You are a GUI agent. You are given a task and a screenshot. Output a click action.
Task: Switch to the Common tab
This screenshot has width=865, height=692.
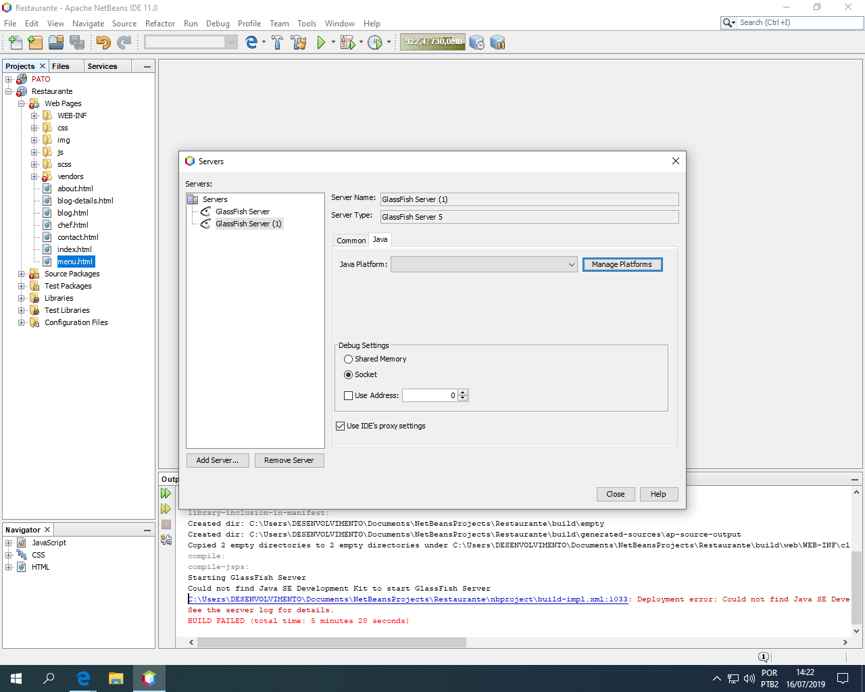pyautogui.click(x=351, y=241)
